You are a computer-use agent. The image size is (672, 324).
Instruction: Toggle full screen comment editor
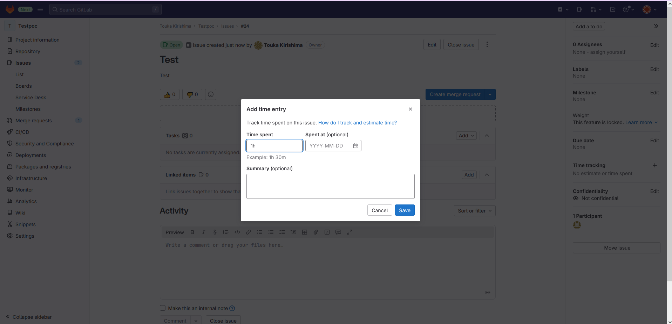coord(349,232)
